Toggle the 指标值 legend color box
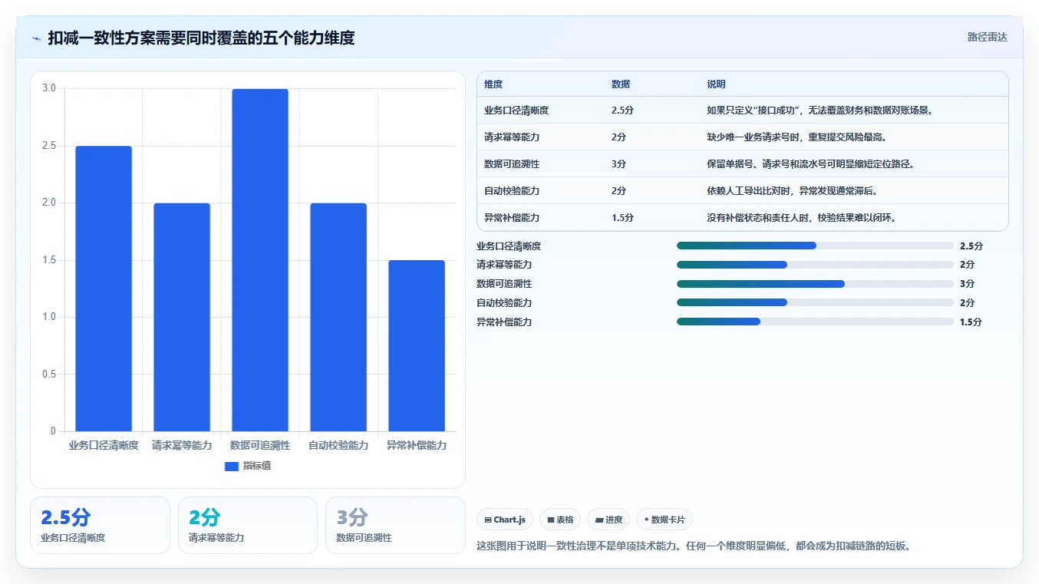Viewport: 1039px width, 584px height. pos(232,466)
